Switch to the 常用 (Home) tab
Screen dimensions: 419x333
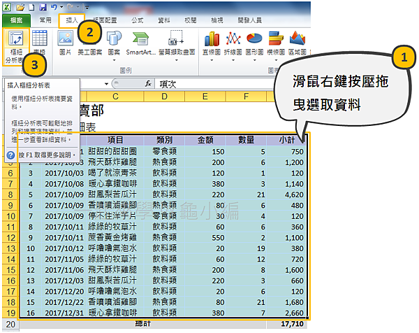(45, 21)
